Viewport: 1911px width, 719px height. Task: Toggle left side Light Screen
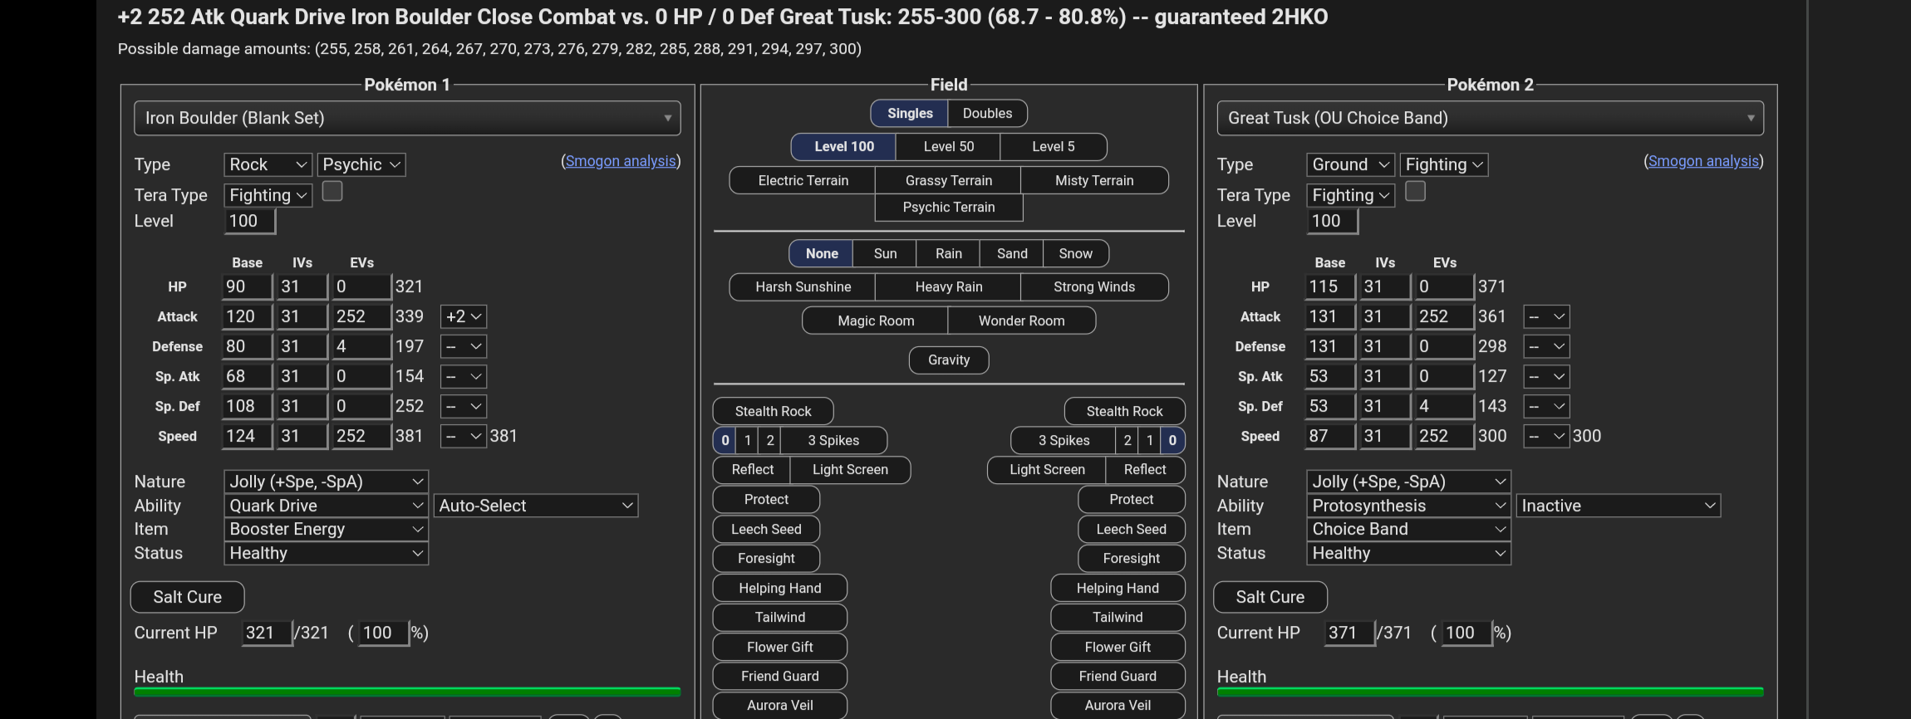coord(850,469)
